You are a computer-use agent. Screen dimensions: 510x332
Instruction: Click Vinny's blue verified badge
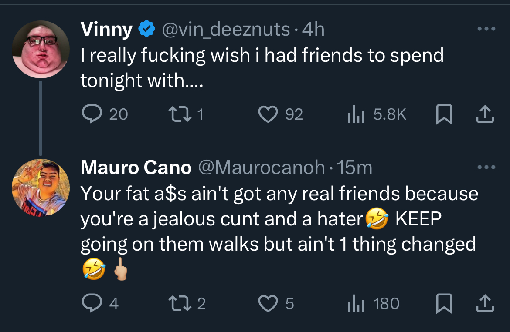(x=147, y=29)
